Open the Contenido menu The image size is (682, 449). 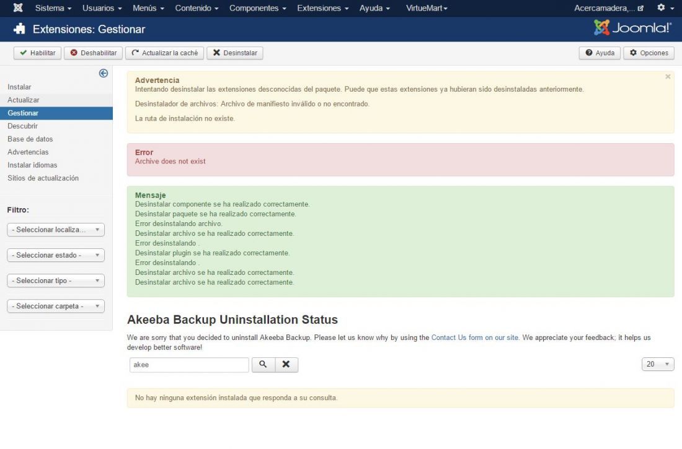pyautogui.click(x=197, y=8)
